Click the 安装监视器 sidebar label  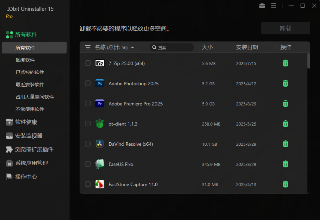pyautogui.click(x=29, y=136)
